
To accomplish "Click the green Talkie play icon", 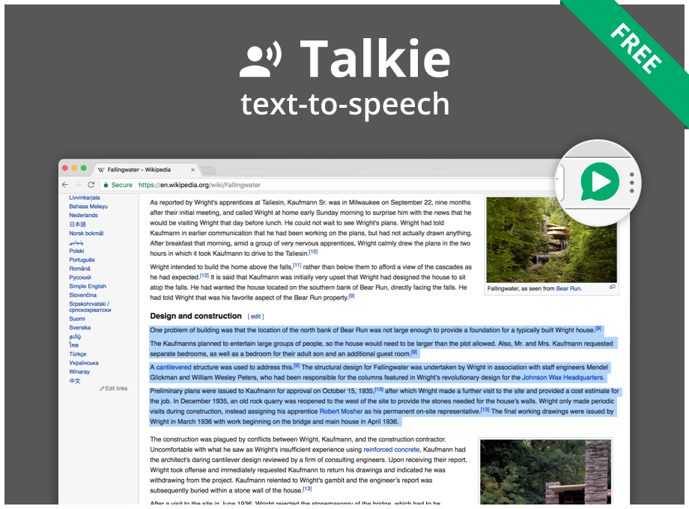I will [x=600, y=181].
